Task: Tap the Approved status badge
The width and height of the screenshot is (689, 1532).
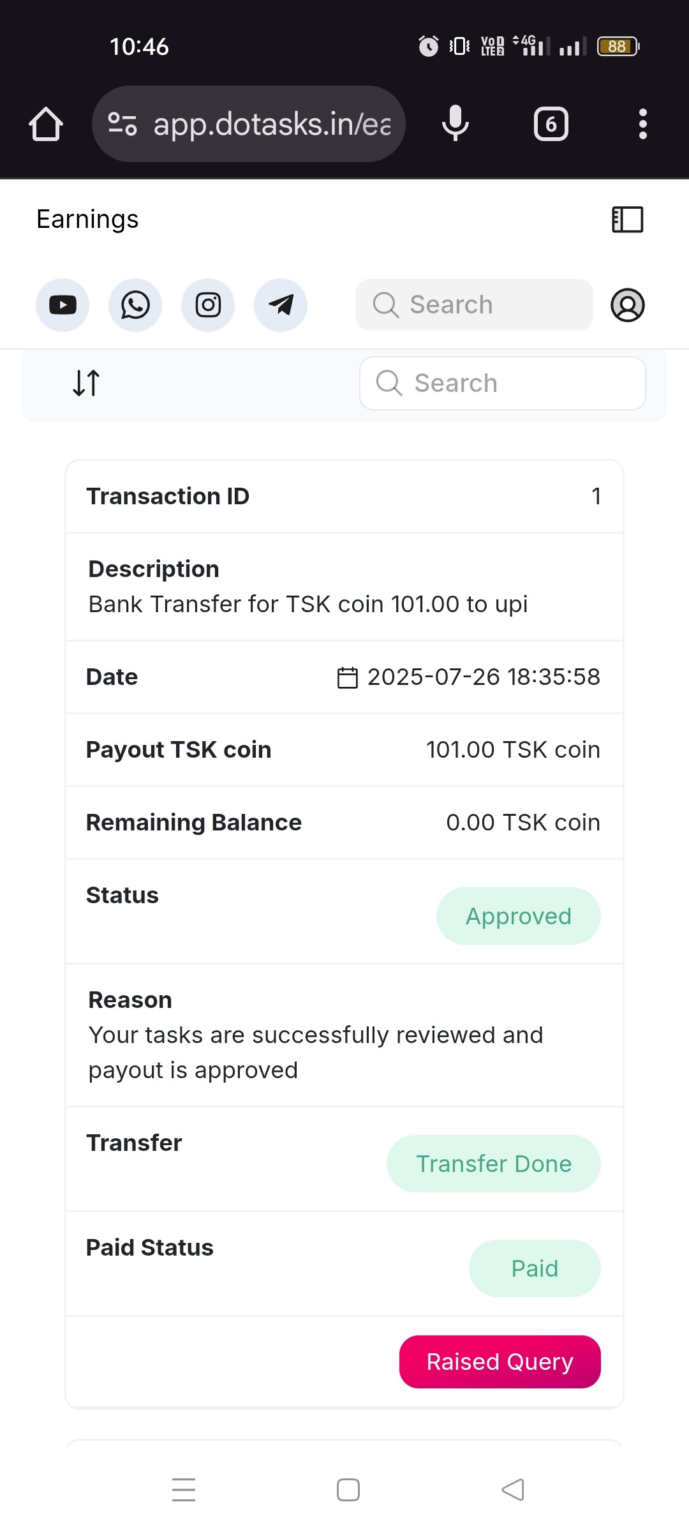Action: (x=518, y=916)
